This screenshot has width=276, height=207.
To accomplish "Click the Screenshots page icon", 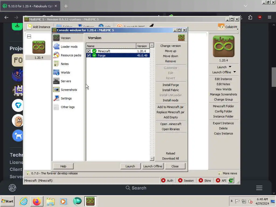I will pyautogui.click(x=56, y=89).
